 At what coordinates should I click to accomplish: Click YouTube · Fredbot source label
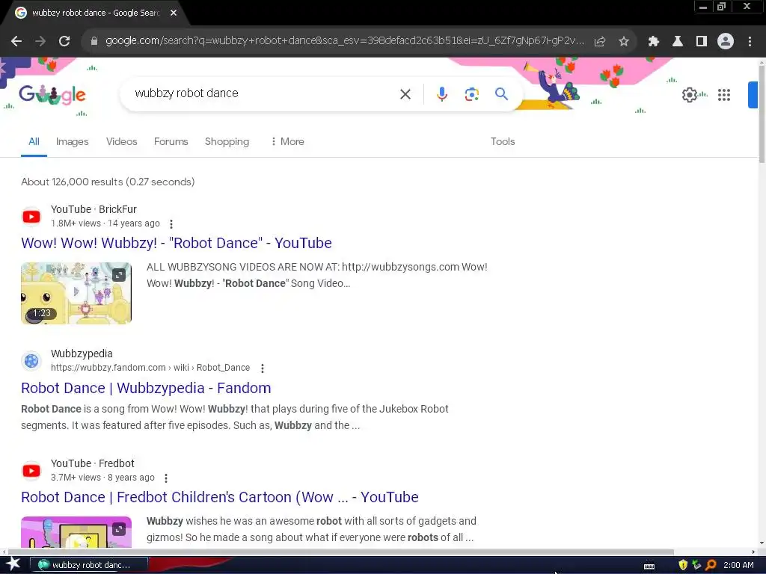coord(92,463)
